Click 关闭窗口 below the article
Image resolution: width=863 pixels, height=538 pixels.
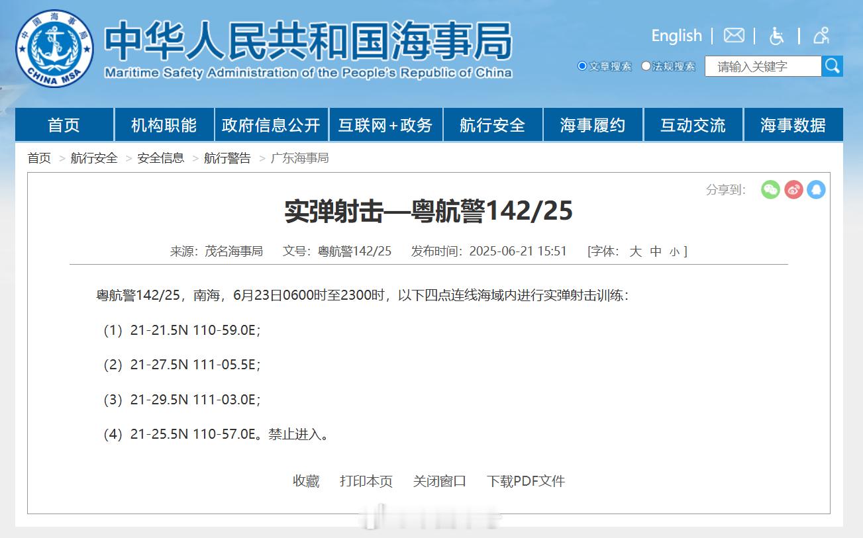[x=440, y=481]
